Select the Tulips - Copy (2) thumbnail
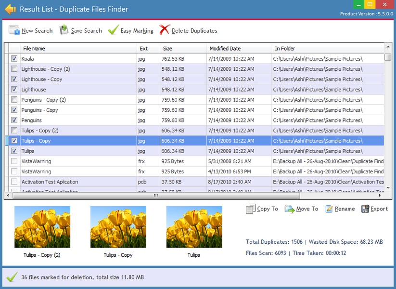Viewport: 396px width, 289px height. pos(42,227)
